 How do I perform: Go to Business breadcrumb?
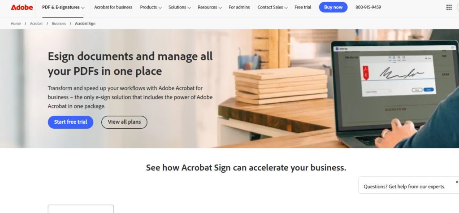click(x=59, y=24)
